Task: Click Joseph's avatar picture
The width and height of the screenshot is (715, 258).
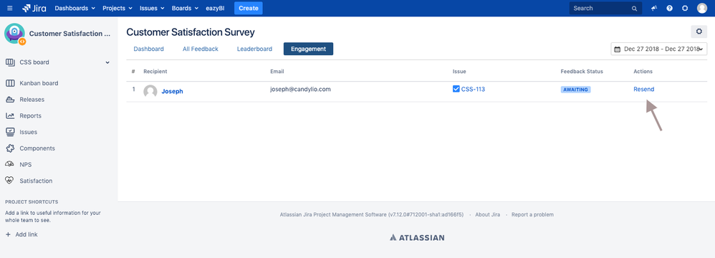Action: click(x=150, y=91)
